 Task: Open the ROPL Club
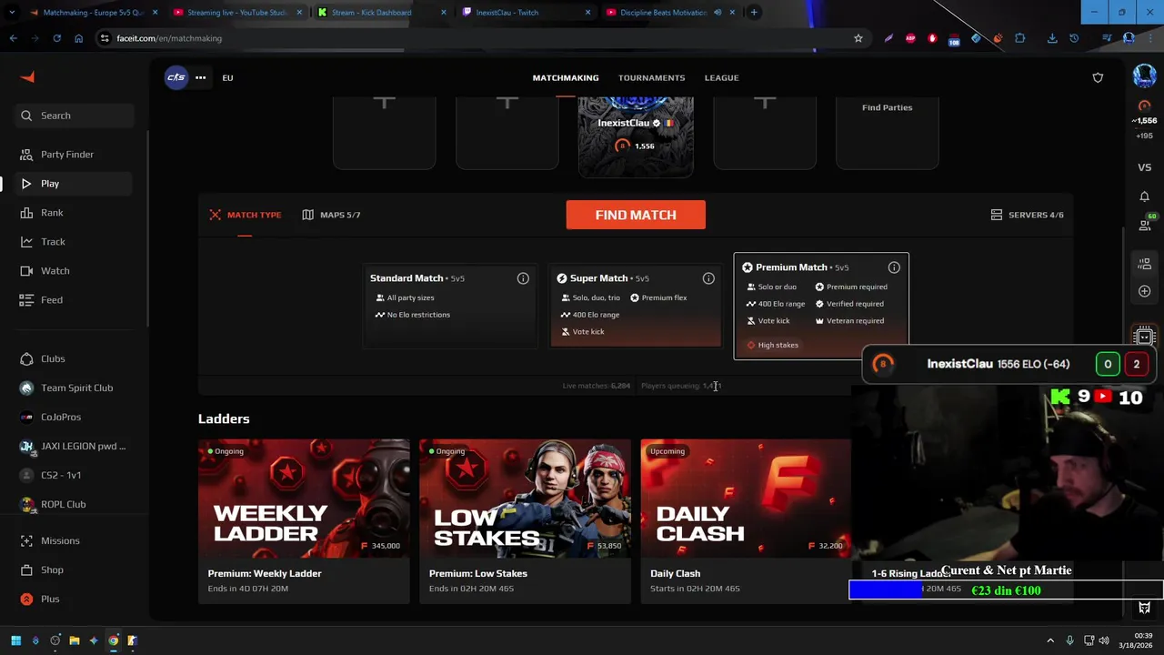[x=63, y=504]
